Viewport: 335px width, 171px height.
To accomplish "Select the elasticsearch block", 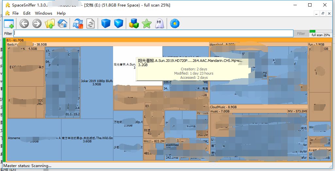I will click(x=172, y=147).
